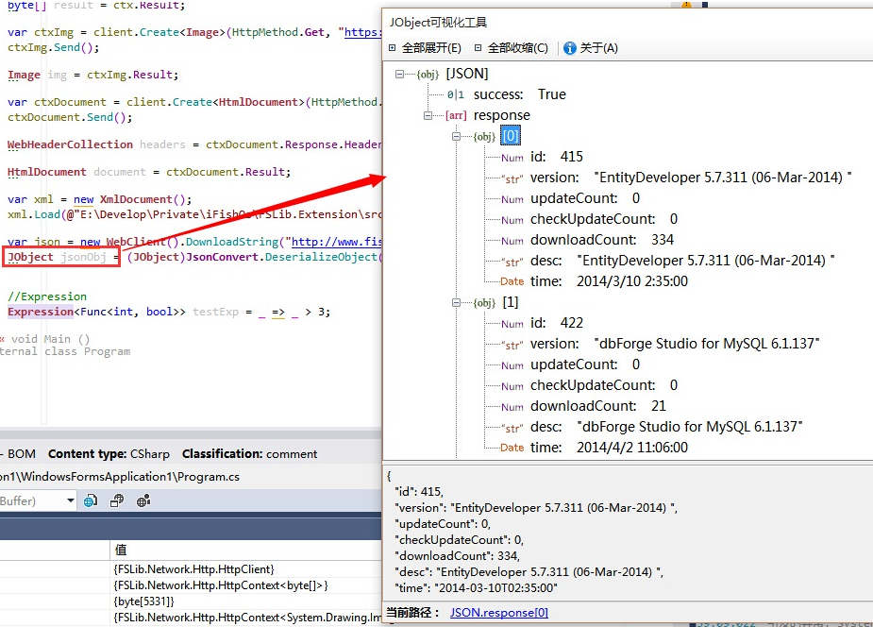Click the blue info icon beside 关于
The height and width of the screenshot is (627, 873).
tap(569, 48)
